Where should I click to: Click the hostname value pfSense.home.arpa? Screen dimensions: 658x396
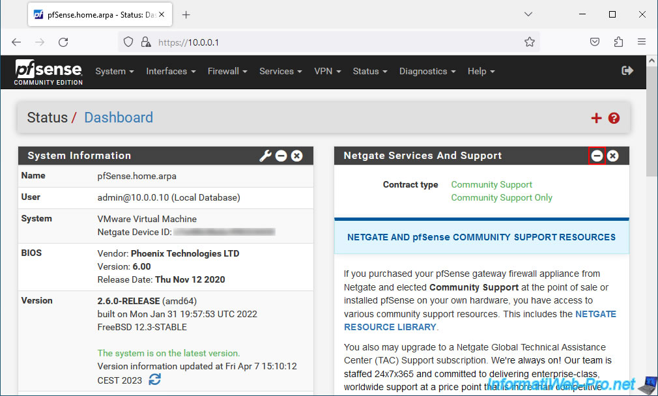point(137,177)
